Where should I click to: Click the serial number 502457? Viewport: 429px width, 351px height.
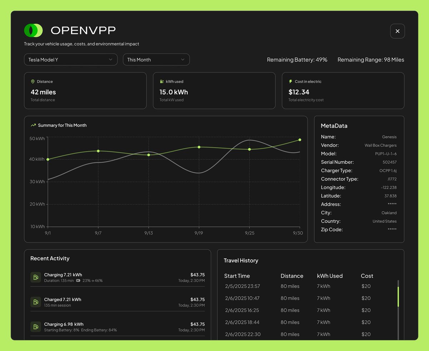click(x=390, y=162)
